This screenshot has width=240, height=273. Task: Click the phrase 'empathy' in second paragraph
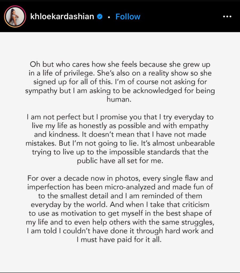(x=194, y=126)
